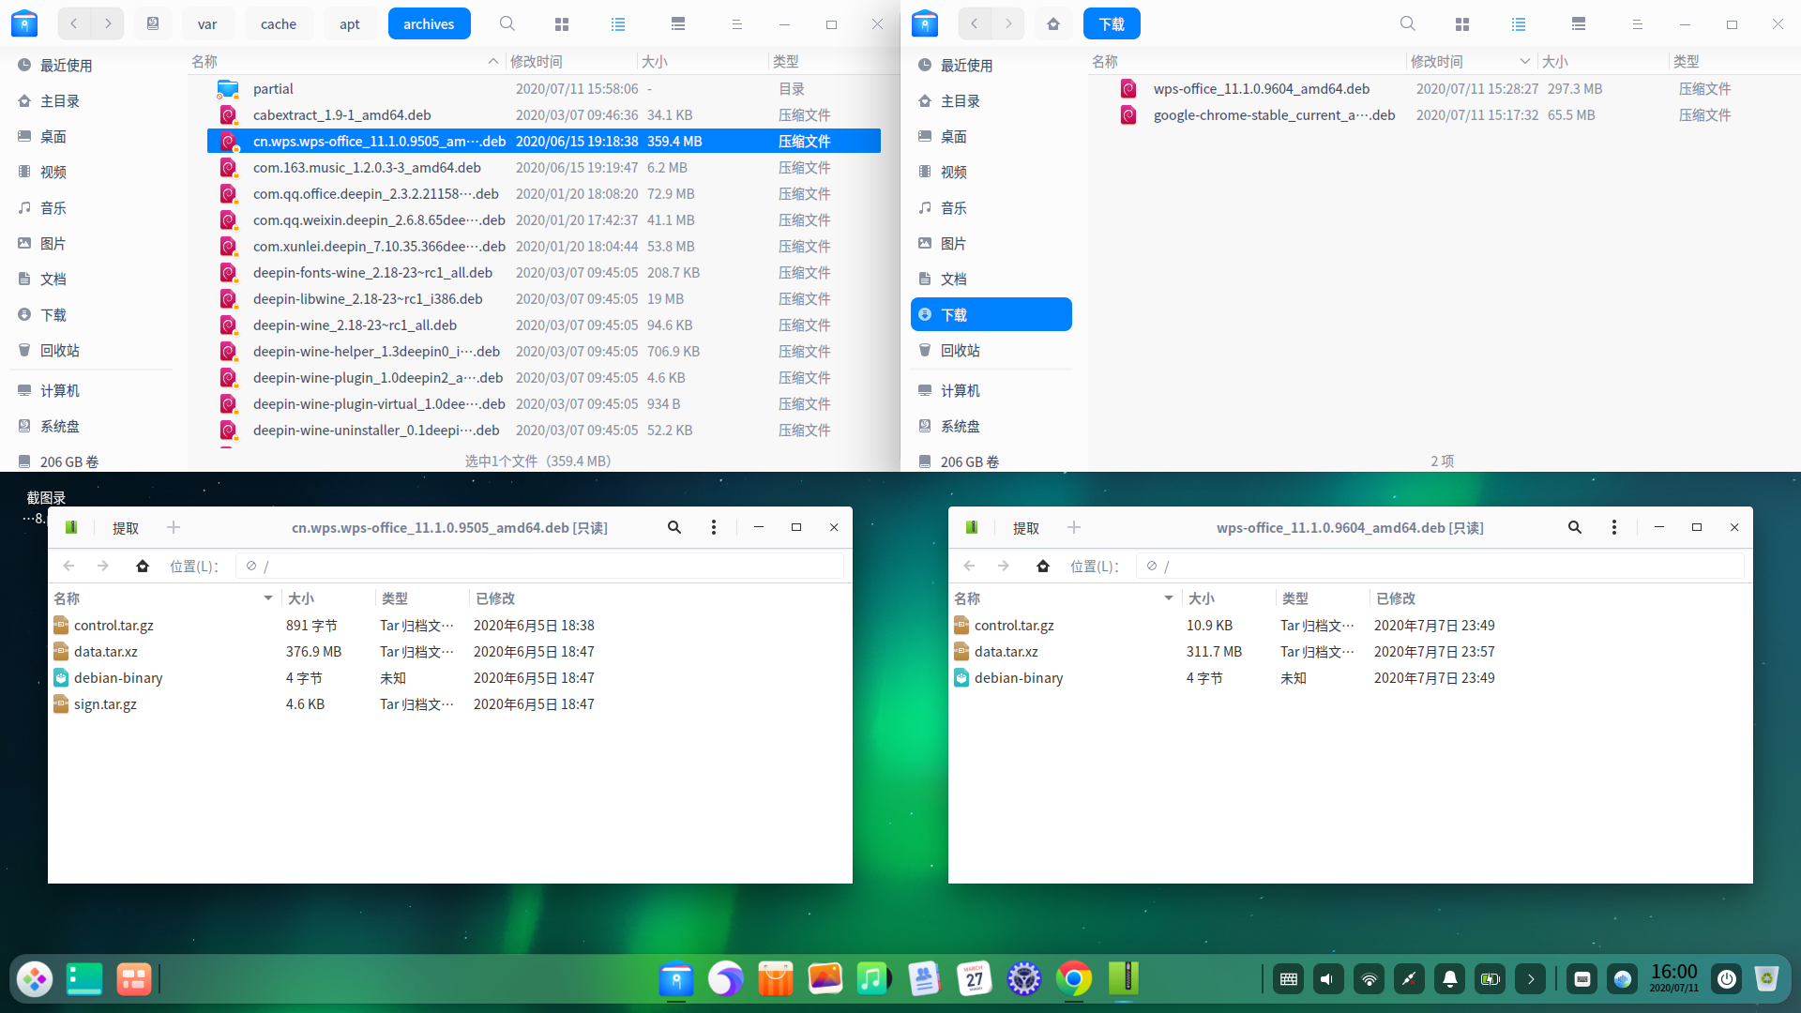Image resolution: width=1801 pixels, height=1013 pixels.
Task: Select google-chrome-stable deb file
Action: (x=1274, y=115)
